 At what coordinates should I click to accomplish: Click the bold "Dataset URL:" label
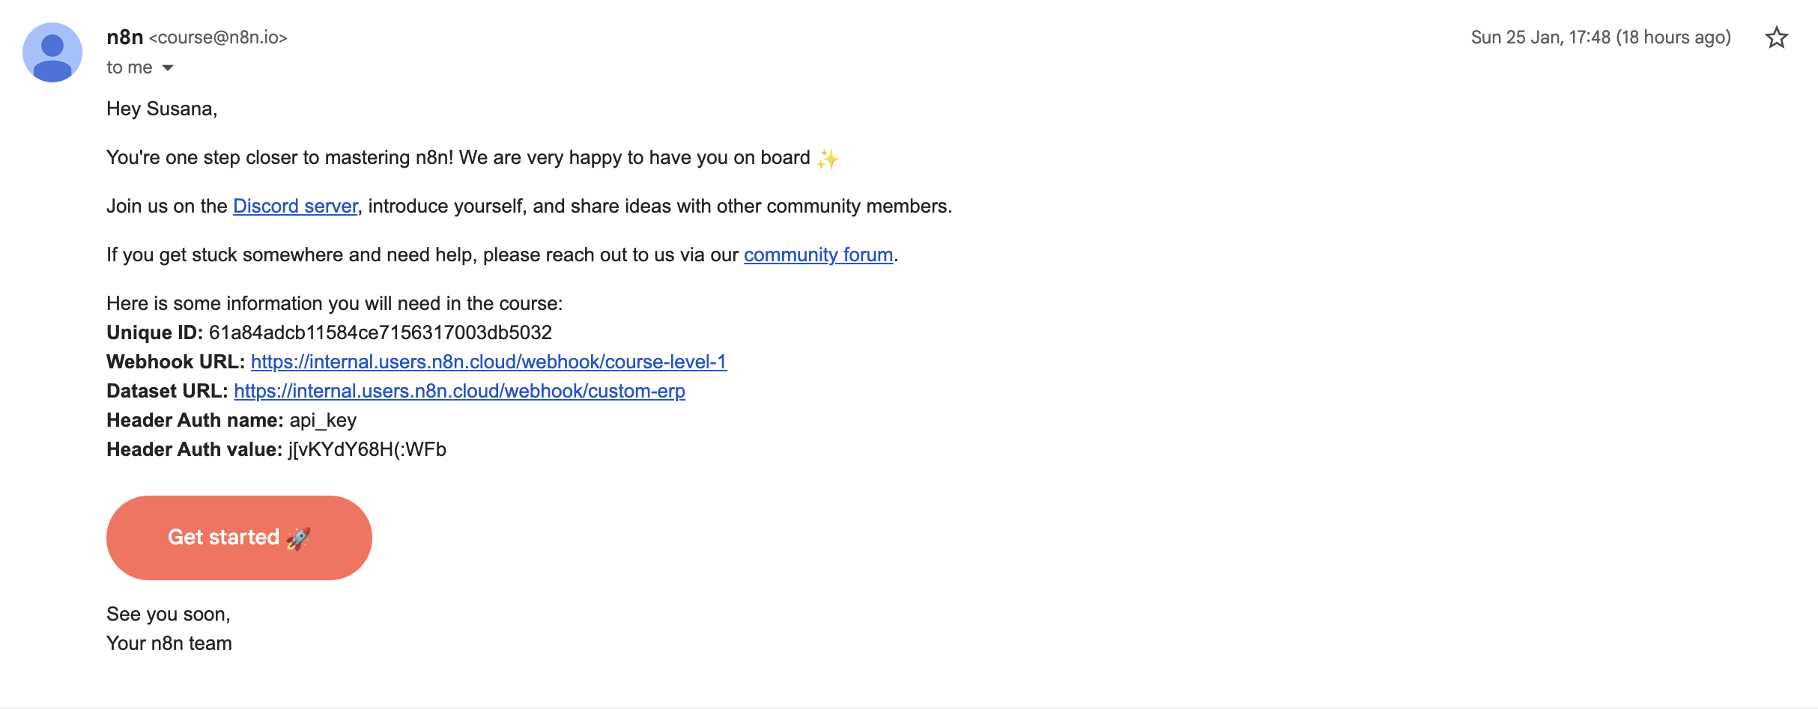tap(167, 391)
